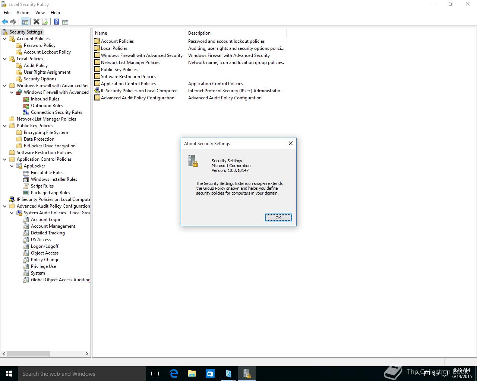The image size is (477, 381).
Task: Select Software Restriction Policies in the tree
Action: [44, 153]
